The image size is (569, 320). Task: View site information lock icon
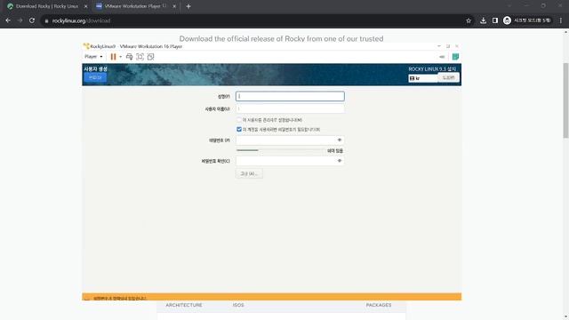pos(46,21)
